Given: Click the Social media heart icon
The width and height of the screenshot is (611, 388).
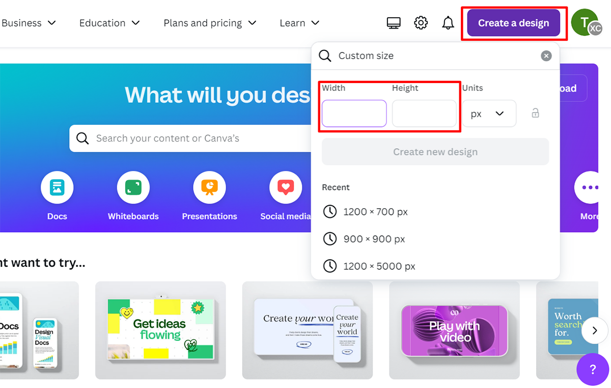Looking at the screenshot, I should pos(285,188).
